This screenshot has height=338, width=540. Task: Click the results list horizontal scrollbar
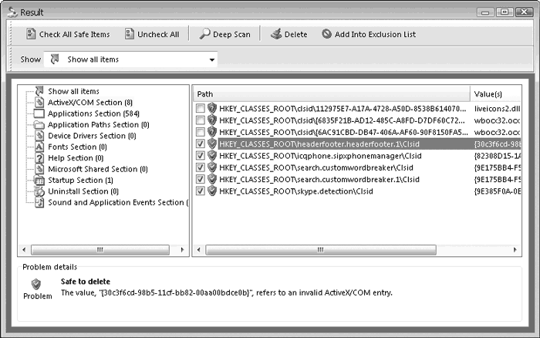tap(319, 249)
